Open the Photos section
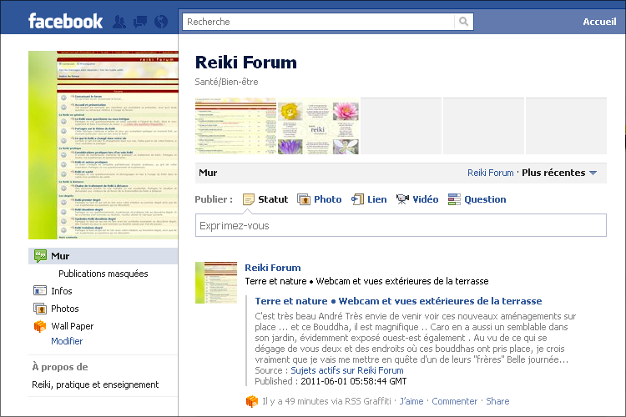 tap(64, 309)
